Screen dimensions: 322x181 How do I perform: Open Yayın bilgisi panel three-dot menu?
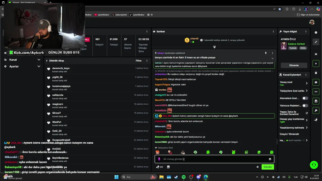306,31
